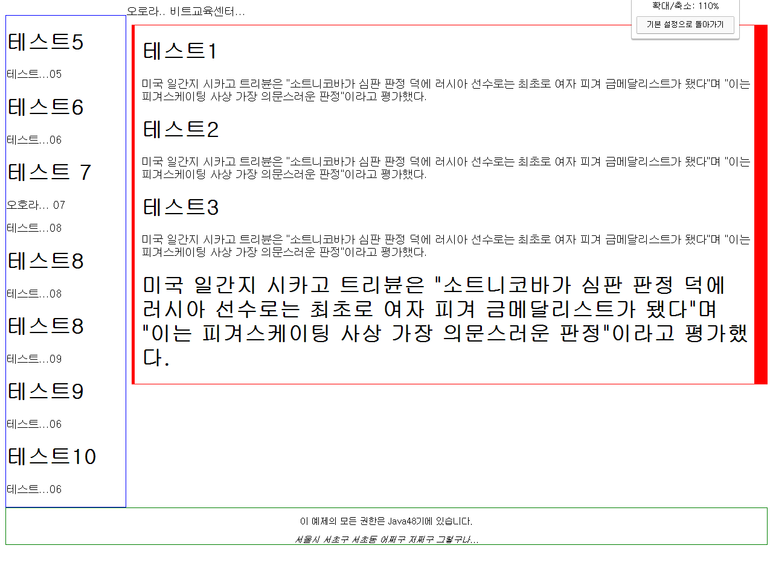Click the 테스트9 sidebar heading

[x=45, y=391]
